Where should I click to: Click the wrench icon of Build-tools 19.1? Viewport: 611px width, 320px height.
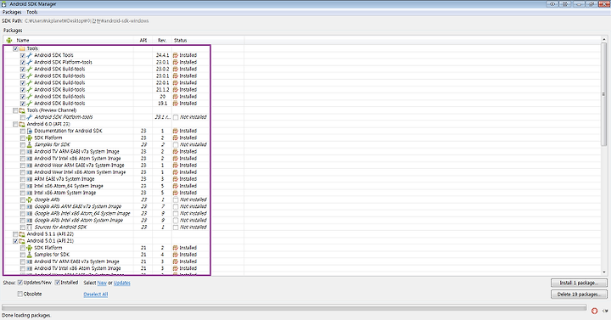(x=29, y=104)
